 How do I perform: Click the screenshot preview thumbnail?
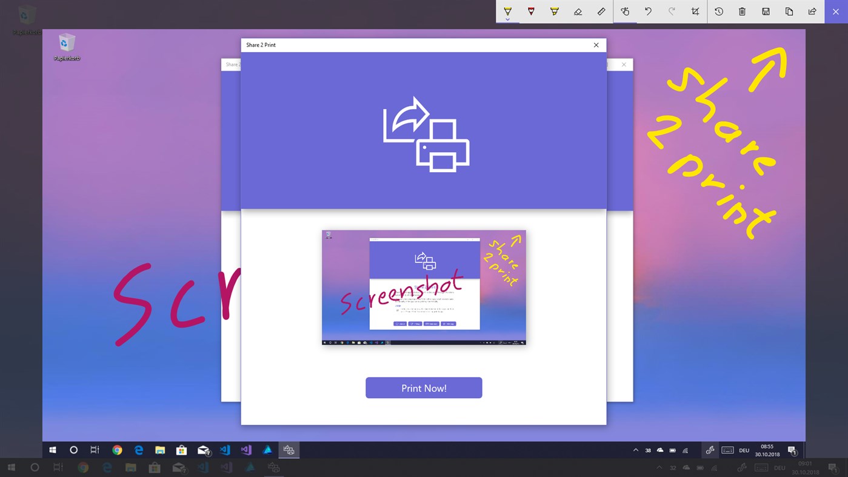click(x=423, y=287)
